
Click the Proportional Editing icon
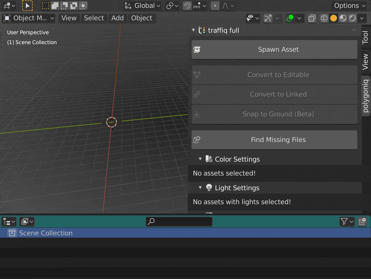point(215,6)
